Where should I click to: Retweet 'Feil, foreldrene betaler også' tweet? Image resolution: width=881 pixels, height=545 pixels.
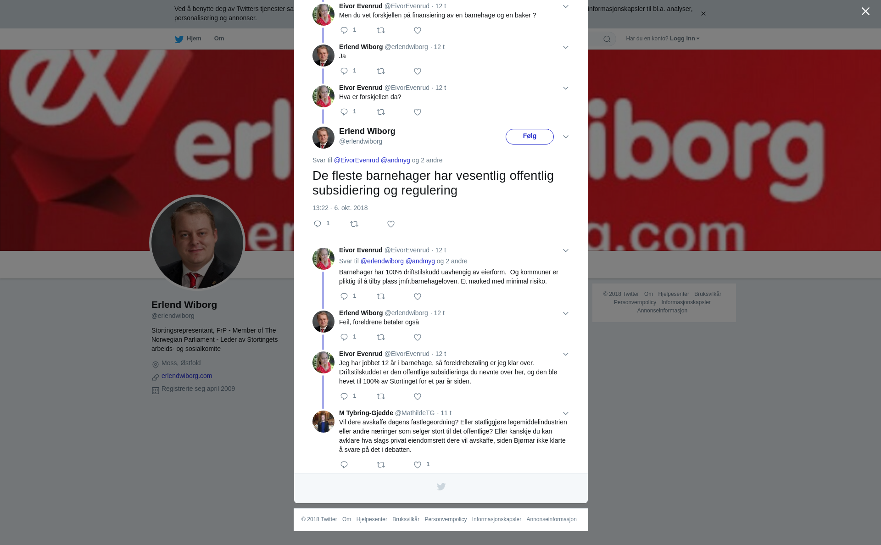pyautogui.click(x=381, y=337)
